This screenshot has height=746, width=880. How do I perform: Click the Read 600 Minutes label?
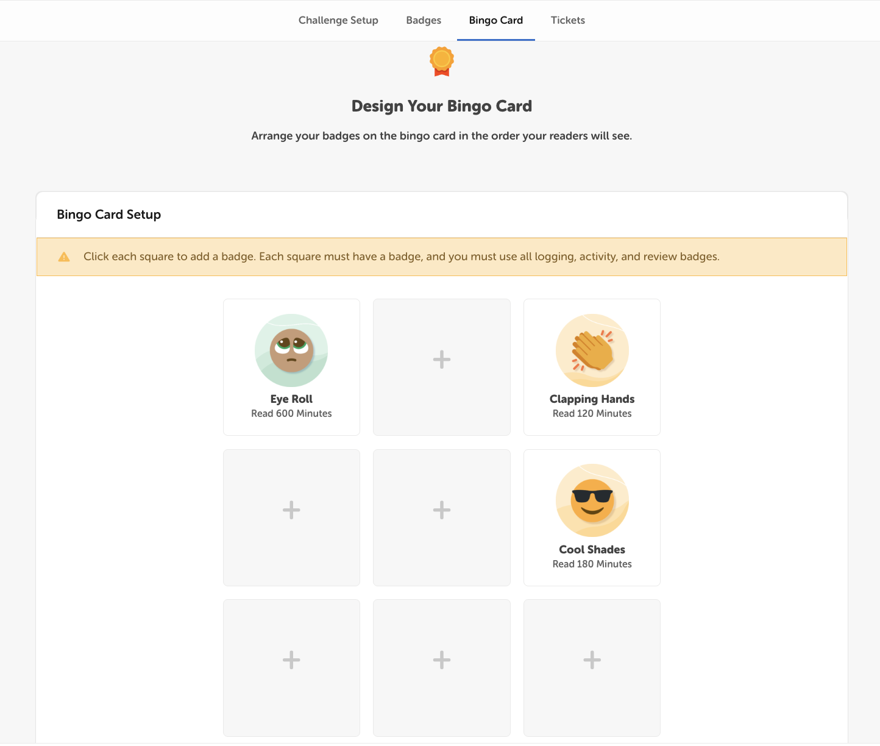[x=291, y=413]
